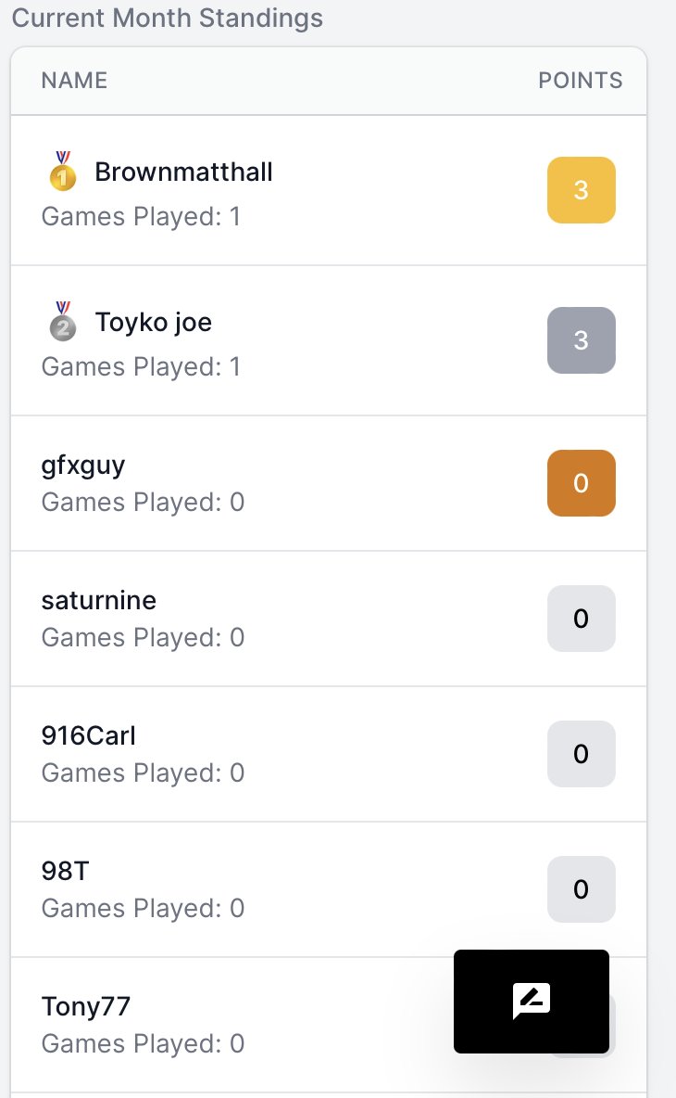The image size is (676, 1098).
Task: Click Brownmatthall's gold 3 points badge
Action: pyautogui.click(x=581, y=190)
